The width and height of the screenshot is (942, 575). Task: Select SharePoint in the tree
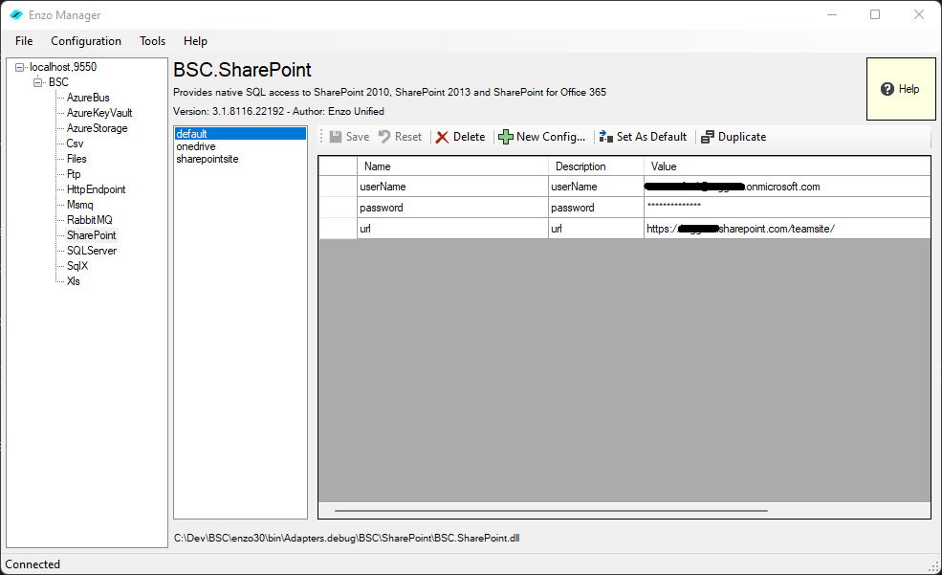pyautogui.click(x=91, y=235)
